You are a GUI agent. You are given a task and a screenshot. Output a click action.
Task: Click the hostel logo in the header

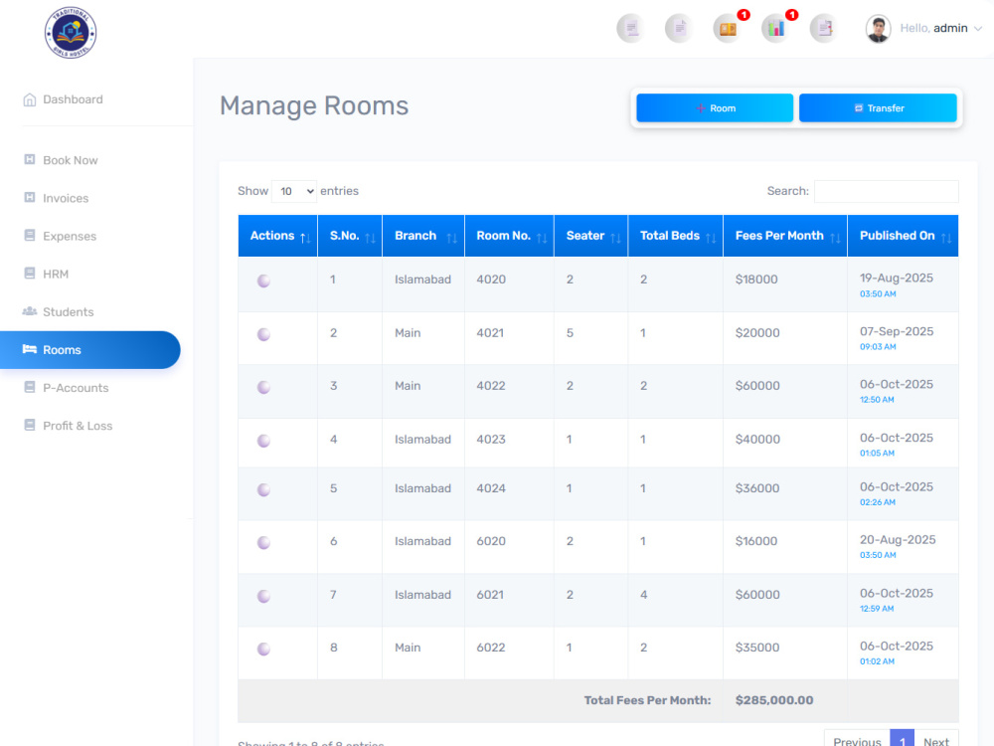[71, 33]
